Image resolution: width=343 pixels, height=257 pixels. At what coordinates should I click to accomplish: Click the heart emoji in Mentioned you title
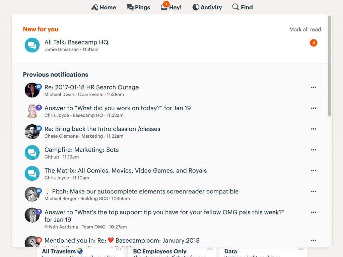(x=111, y=240)
